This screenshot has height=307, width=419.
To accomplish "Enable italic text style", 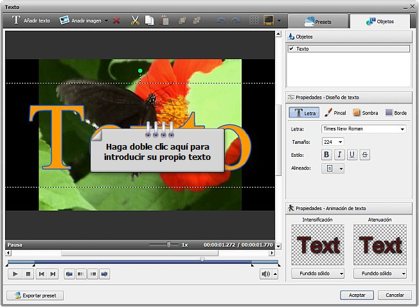I will click(x=339, y=155).
